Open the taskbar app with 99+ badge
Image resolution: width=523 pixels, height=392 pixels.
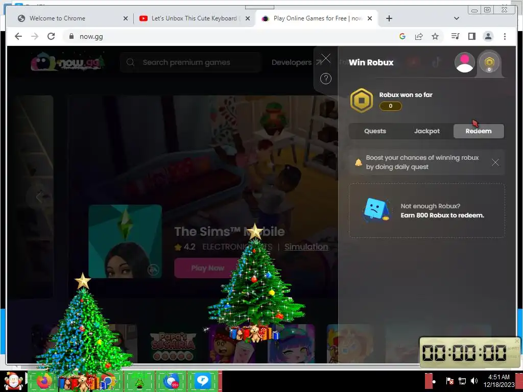point(172,381)
